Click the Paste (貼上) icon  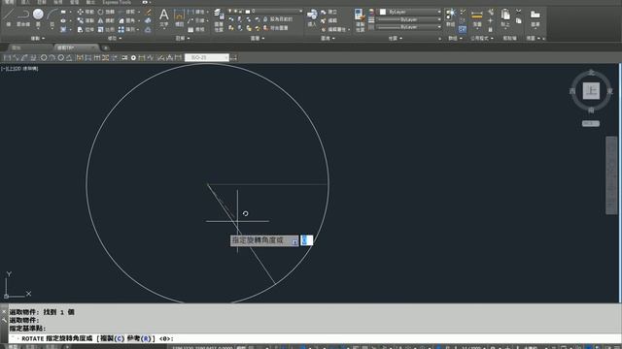(505, 17)
